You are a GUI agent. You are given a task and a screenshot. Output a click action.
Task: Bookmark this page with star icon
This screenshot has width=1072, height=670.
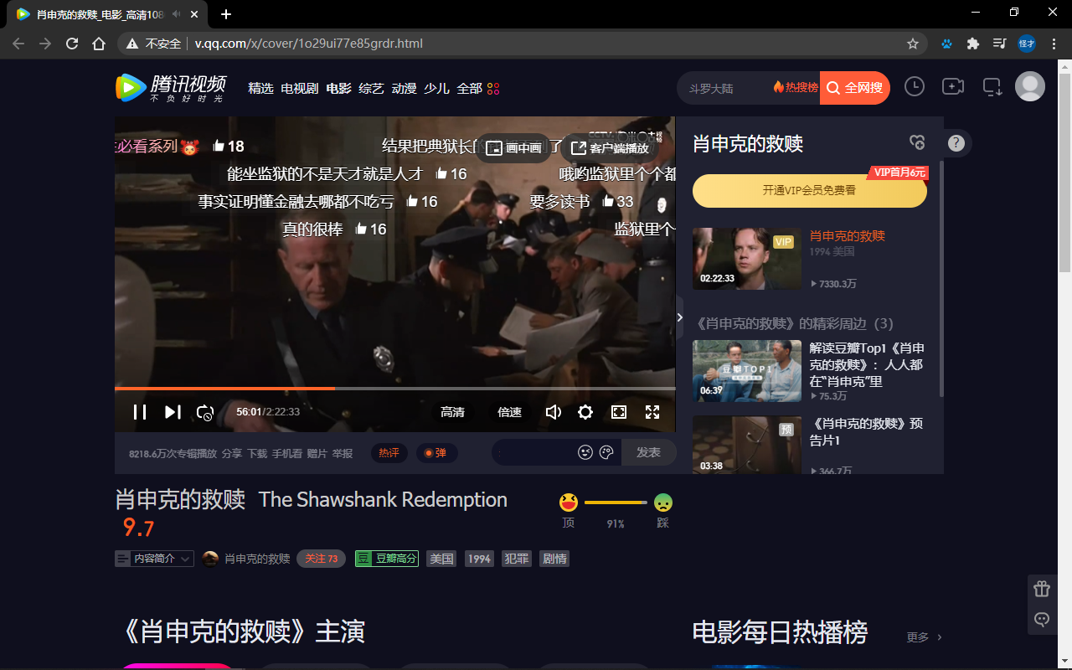[x=913, y=44]
